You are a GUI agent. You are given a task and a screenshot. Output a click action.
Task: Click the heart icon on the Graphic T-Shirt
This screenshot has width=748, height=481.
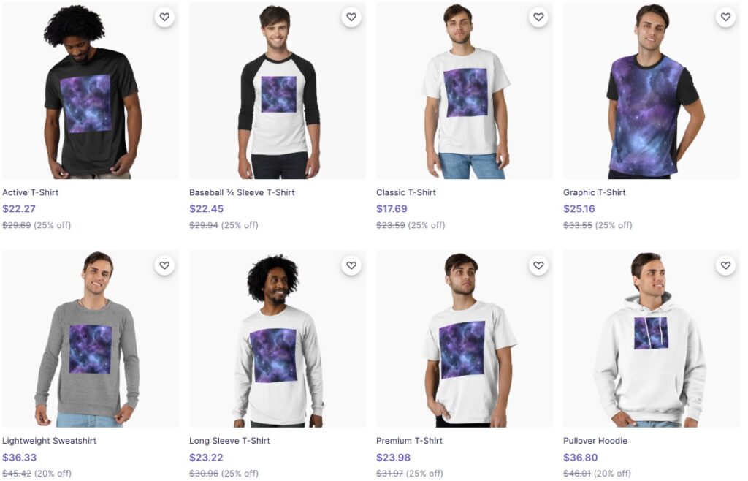coord(725,17)
